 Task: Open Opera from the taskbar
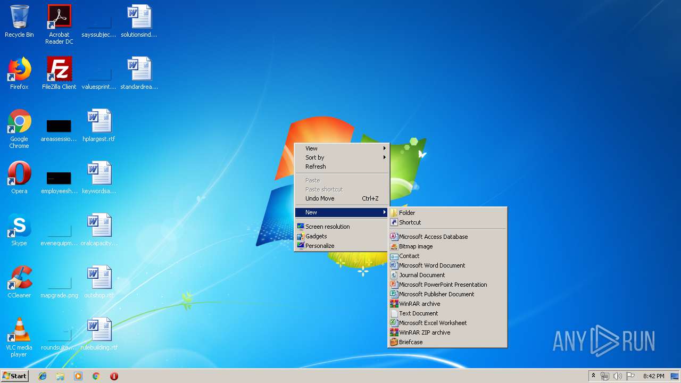pyautogui.click(x=114, y=376)
